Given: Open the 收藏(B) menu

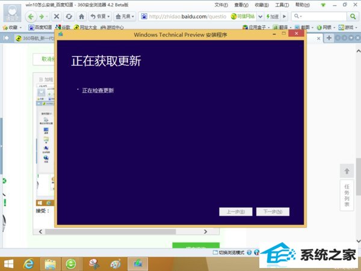Looking at the screenshot, I should (262, 5).
